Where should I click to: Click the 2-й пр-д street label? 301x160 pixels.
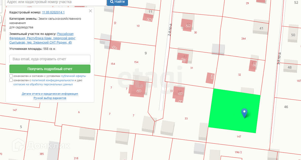(x=170, y=30)
